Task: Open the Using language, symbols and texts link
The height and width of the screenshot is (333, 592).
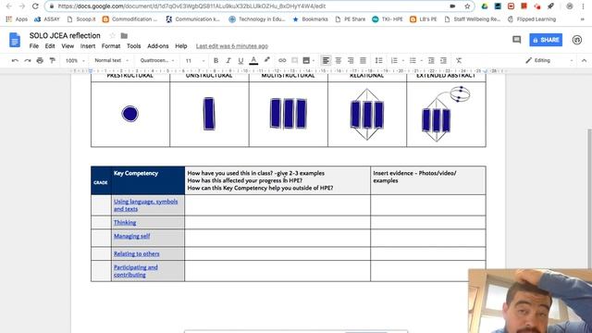Action: click(x=145, y=205)
